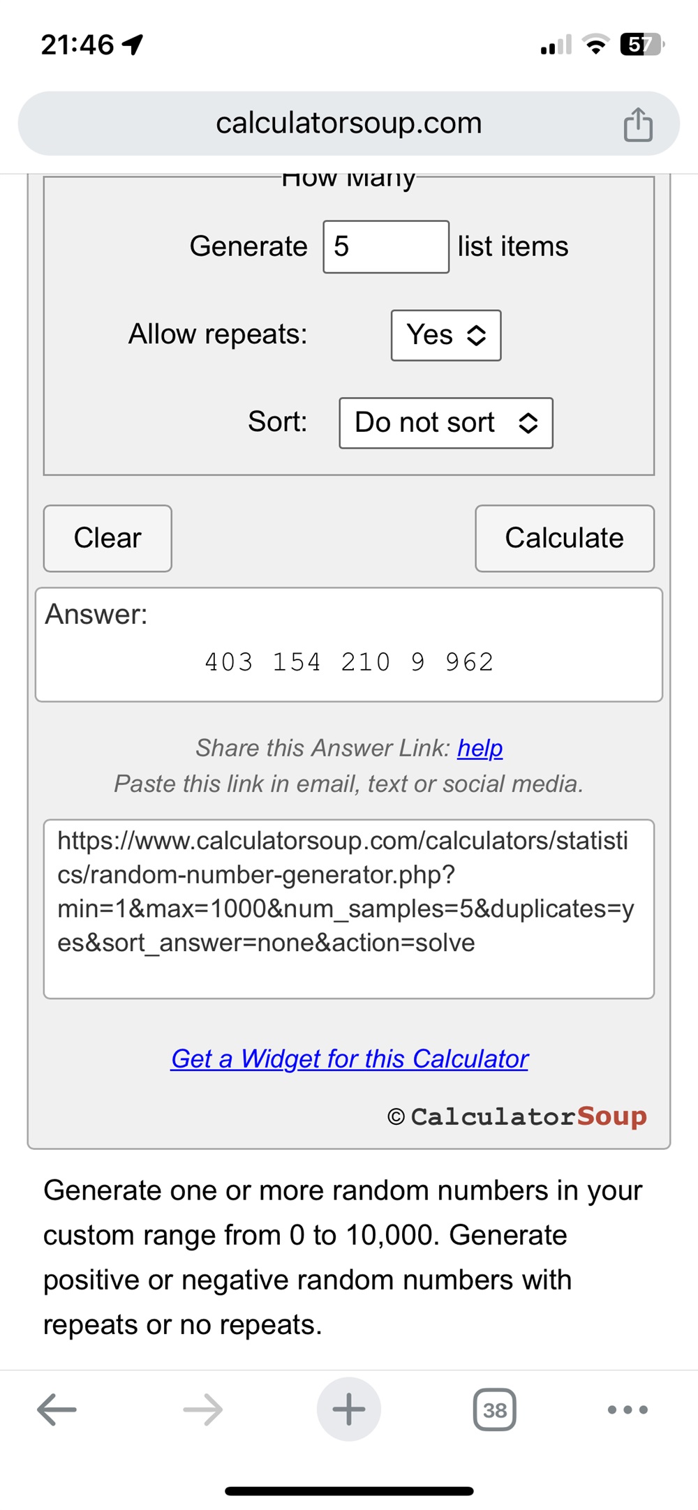Go back with the left arrow

tap(57, 1410)
